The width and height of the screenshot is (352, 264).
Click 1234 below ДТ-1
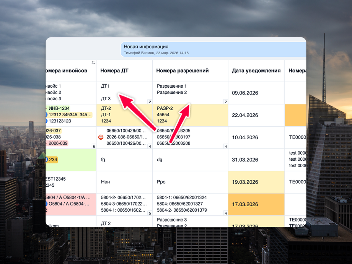pyautogui.click(x=106, y=121)
